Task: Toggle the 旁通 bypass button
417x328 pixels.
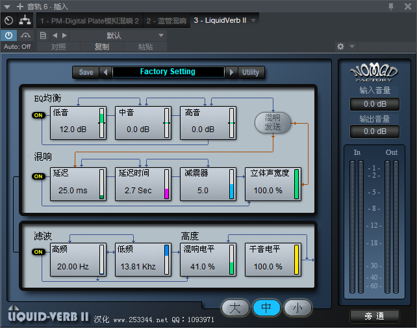Action: (x=374, y=316)
